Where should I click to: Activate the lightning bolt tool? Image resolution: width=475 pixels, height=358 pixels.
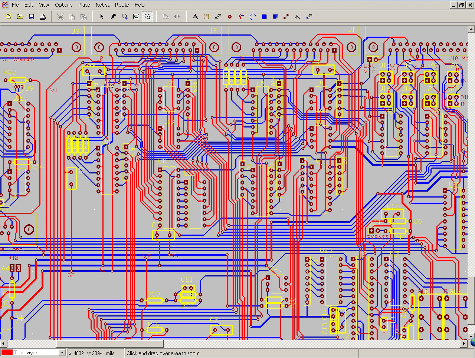click(x=114, y=17)
